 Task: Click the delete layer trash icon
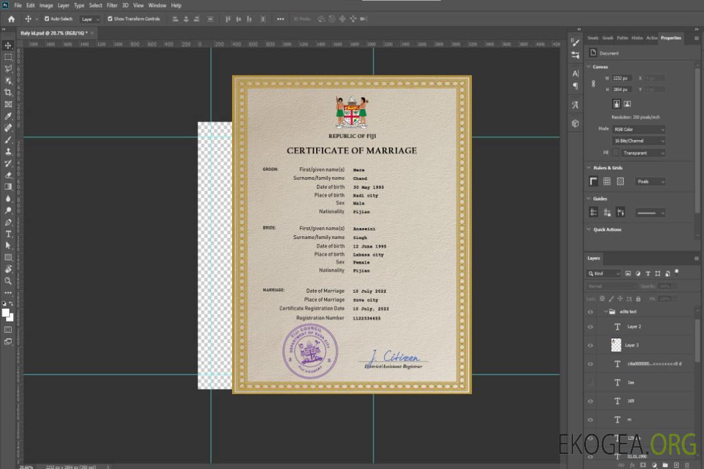(687, 465)
